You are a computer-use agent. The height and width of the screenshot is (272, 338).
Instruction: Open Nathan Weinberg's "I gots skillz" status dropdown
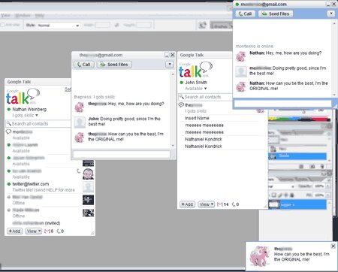coord(37,115)
